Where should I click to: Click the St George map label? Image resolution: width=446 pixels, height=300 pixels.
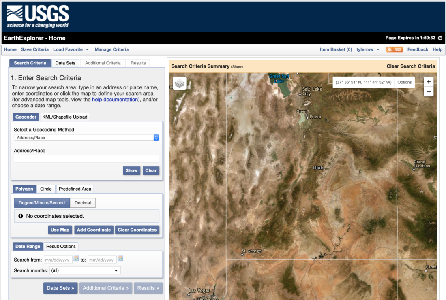pos(251,251)
